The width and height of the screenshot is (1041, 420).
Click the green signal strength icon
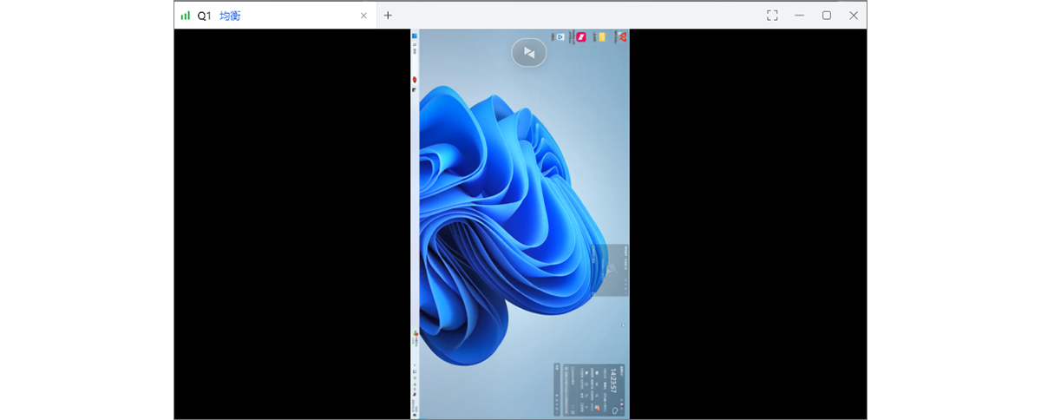pyautogui.click(x=185, y=16)
